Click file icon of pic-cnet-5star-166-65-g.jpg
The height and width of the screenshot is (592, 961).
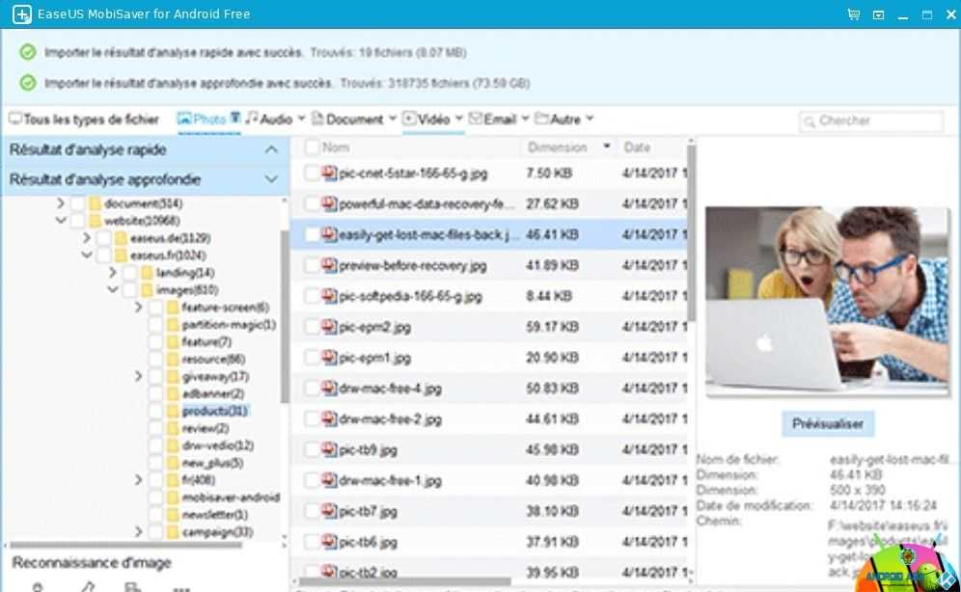click(330, 174)
